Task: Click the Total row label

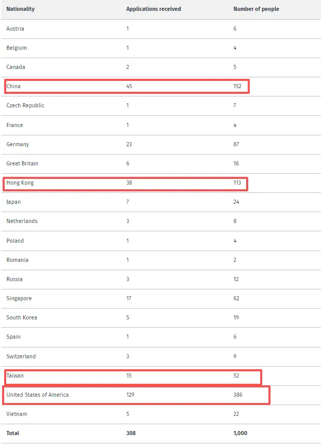Action: pyautogui.click(x=13, y=433)
